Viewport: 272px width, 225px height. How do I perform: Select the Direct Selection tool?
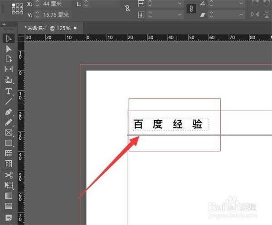point(9,49)
